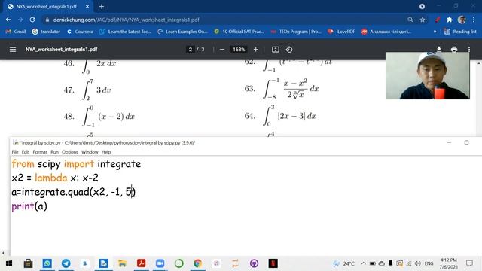Go back in Chrome browser
The width and height of the screenshot is (482, 271).
[8, 20]
